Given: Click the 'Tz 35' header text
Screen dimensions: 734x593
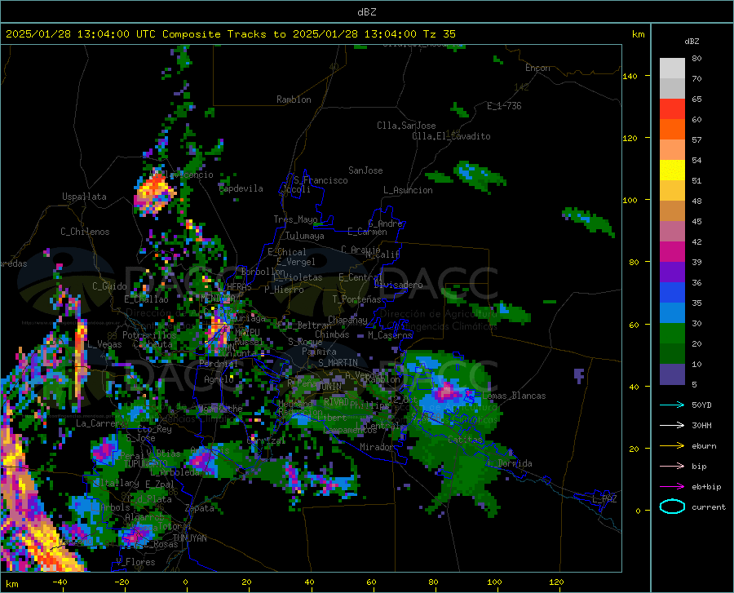Looking at the screenshot, I should coord(439,34).
